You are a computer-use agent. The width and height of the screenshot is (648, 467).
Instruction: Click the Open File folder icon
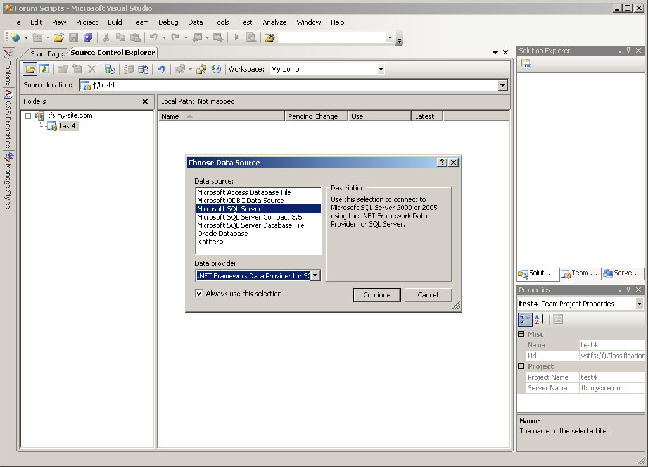pyautogui.click(x=59, y=37)
